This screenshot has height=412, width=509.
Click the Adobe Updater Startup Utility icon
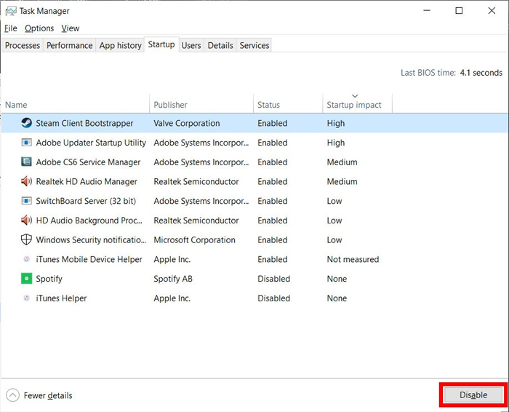[26, 143]
